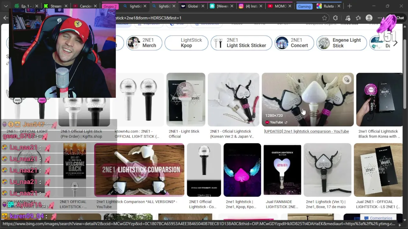
Task: Show more suggestion chips with right arrow
Action: click(x=396, y=43)
